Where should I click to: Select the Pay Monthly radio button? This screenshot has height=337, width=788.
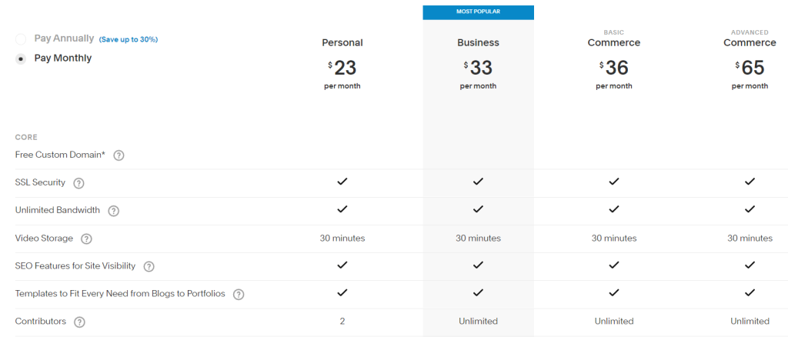tap(21, 58)
